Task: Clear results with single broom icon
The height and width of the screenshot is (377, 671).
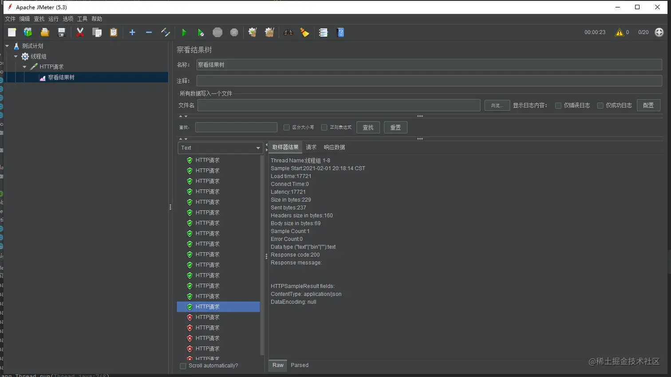Action: click(253, 32)
